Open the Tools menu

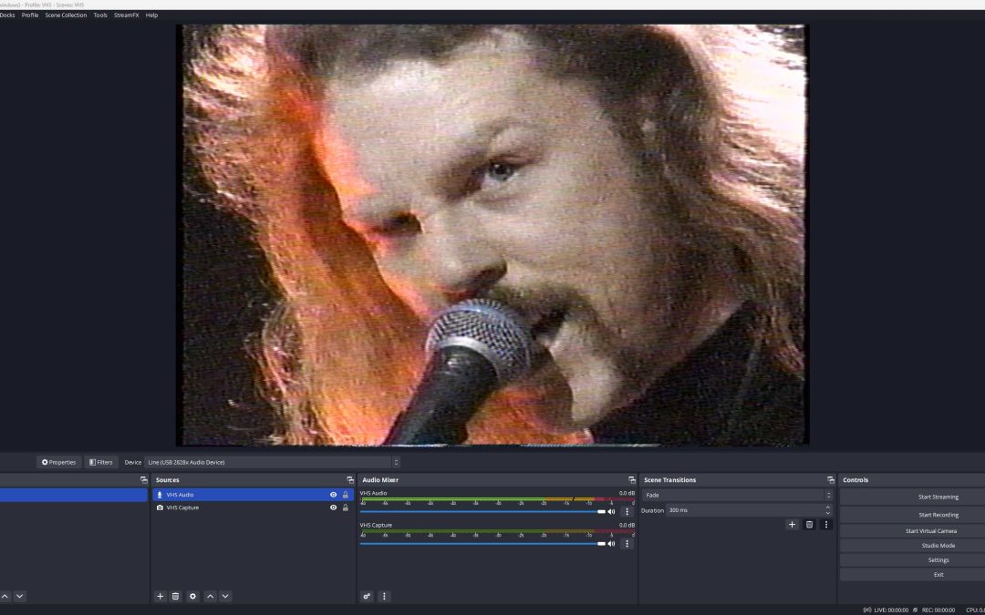[100, 15]
